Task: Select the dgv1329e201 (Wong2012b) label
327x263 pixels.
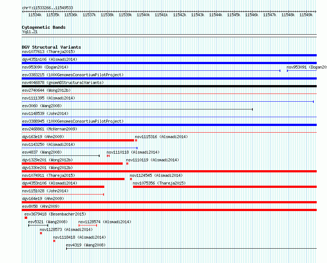Action: (x=47, y=160)
